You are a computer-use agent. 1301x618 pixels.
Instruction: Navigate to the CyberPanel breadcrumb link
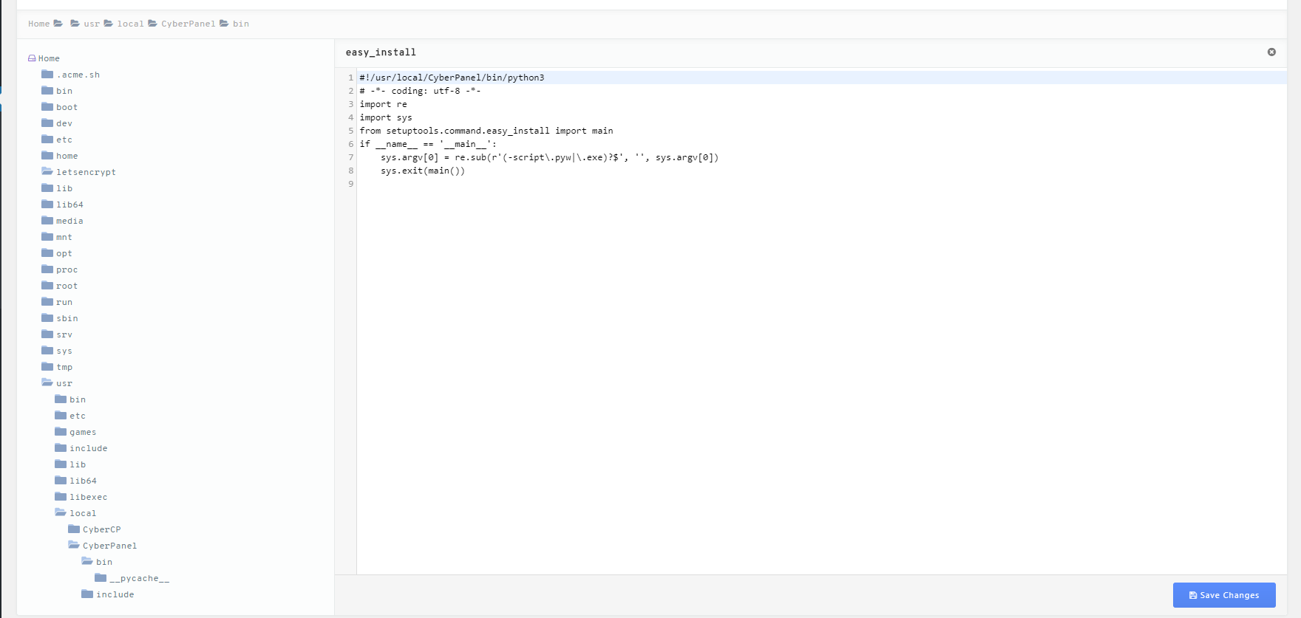point(188,24)
